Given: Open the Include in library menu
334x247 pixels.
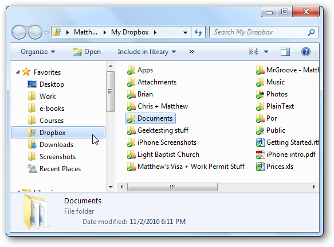Looking at the screenshot, I should (147, 52).
